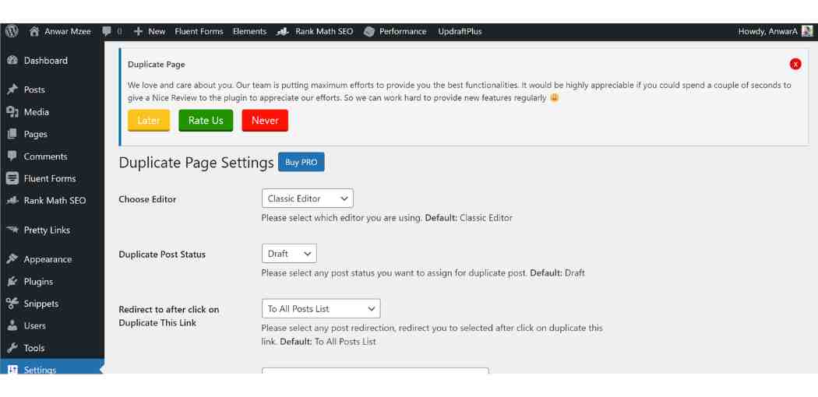Open Performance in the admin bar
This screenshot has height=397, width=818.
[403, 31]
